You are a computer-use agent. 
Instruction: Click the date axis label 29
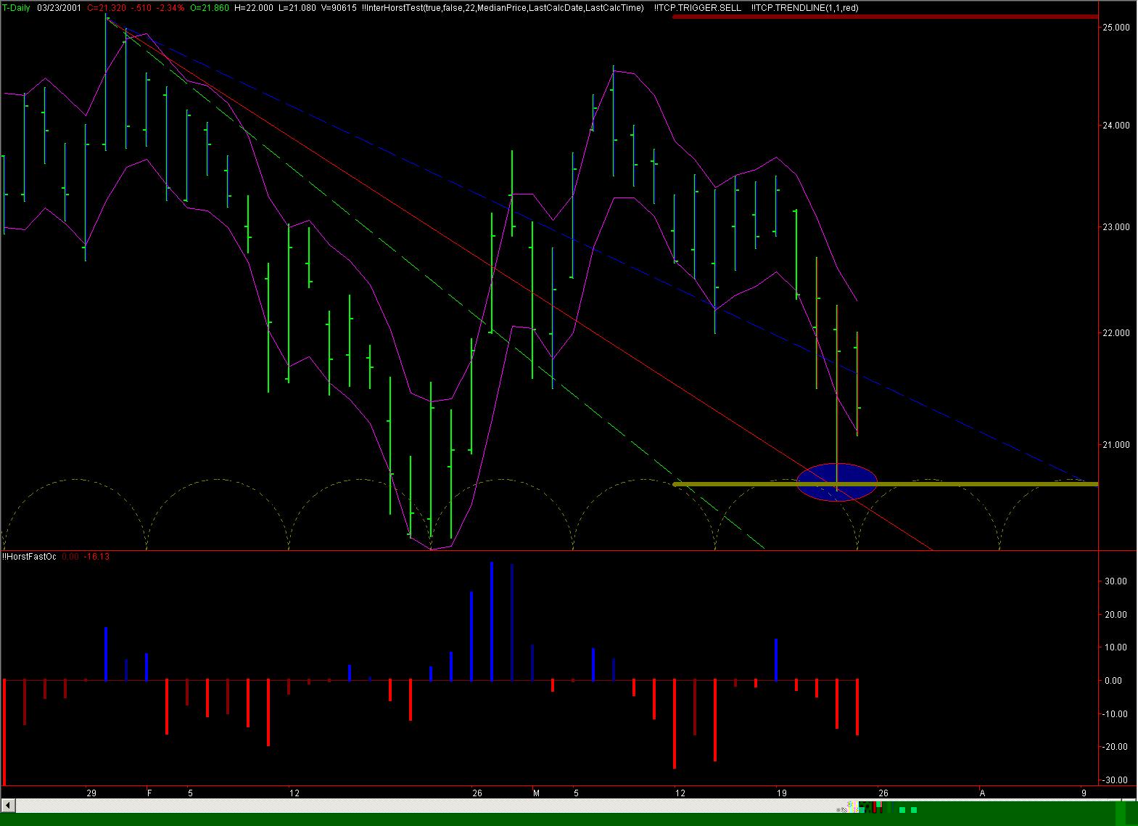click(x=91, y=793)
